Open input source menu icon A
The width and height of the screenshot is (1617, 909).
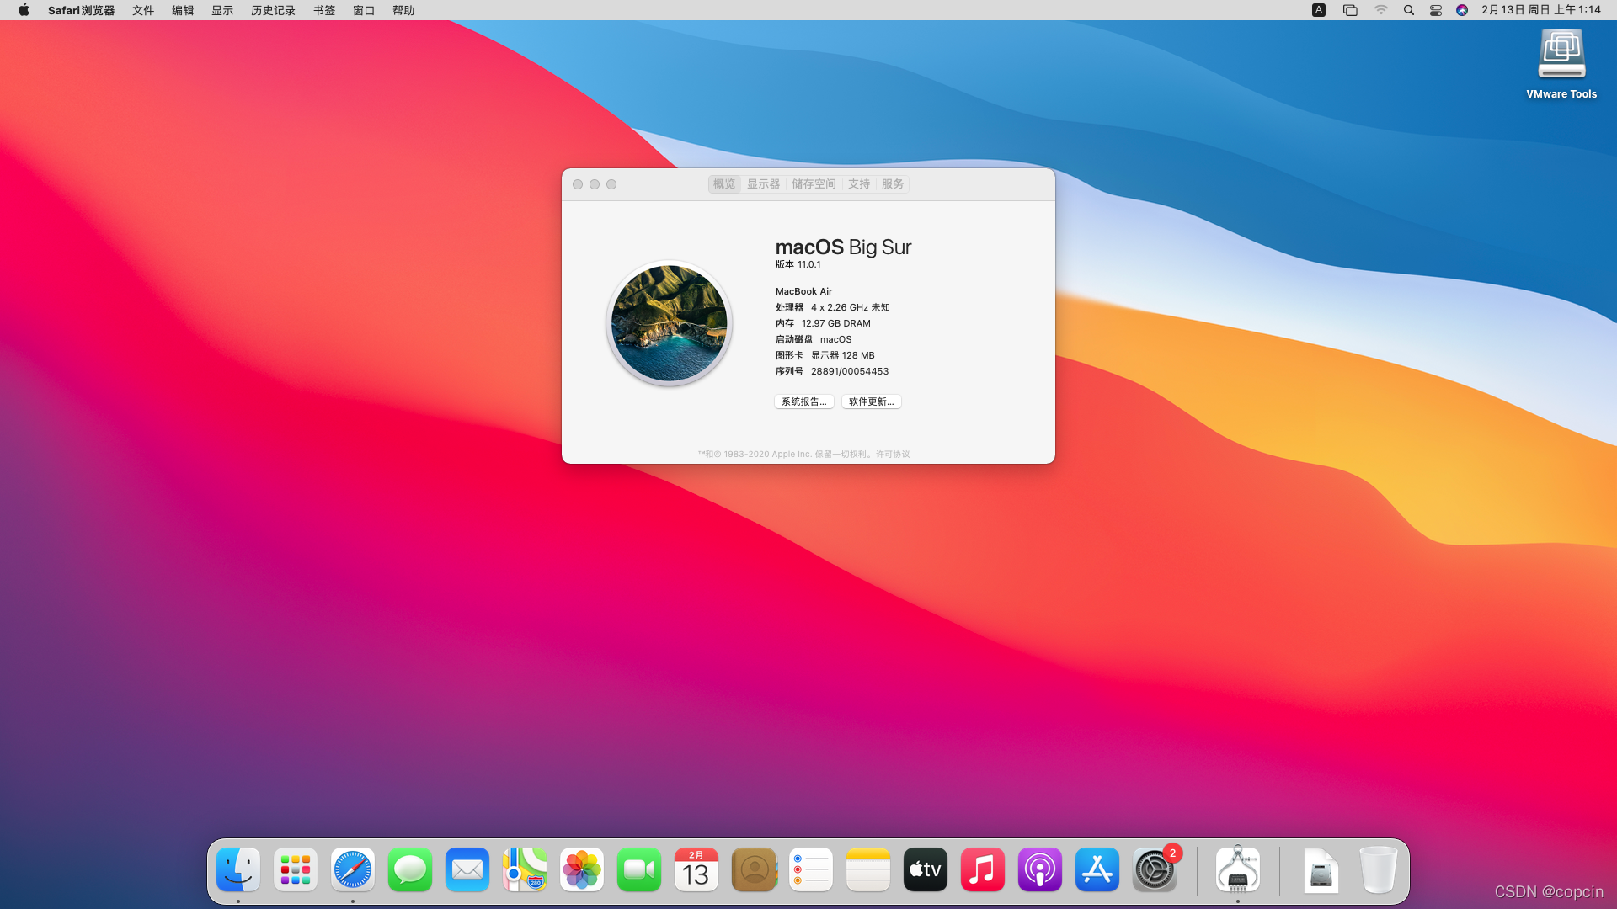point(1319,10)
